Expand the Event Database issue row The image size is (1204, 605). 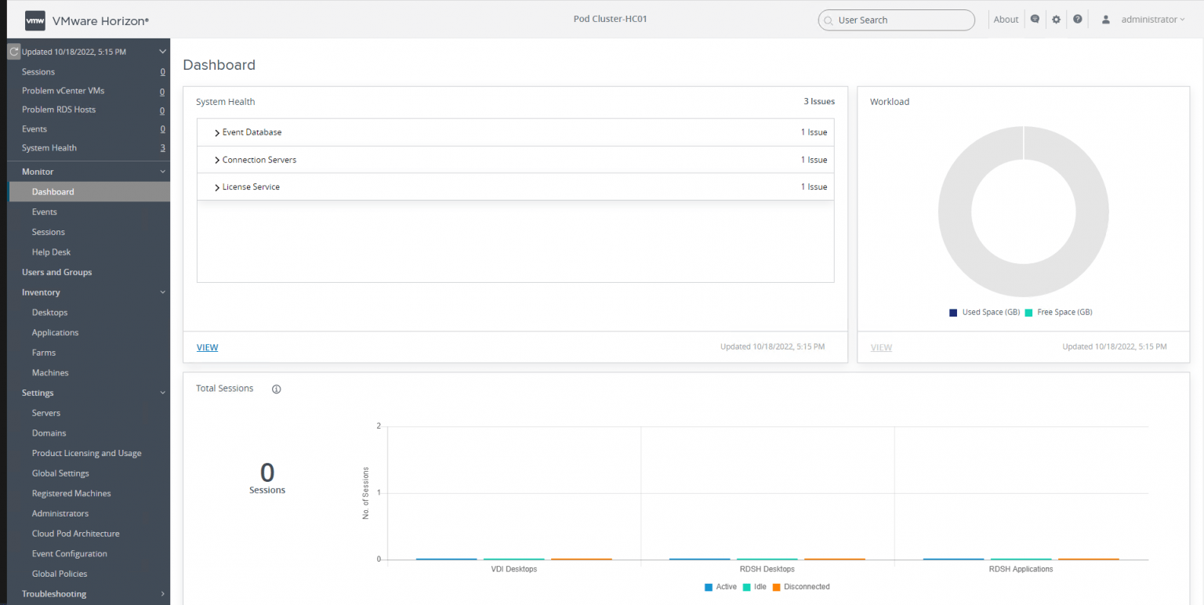pos(217,132)
